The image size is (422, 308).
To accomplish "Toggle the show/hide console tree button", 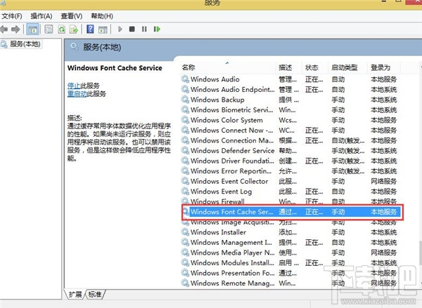I will point(32,29).
